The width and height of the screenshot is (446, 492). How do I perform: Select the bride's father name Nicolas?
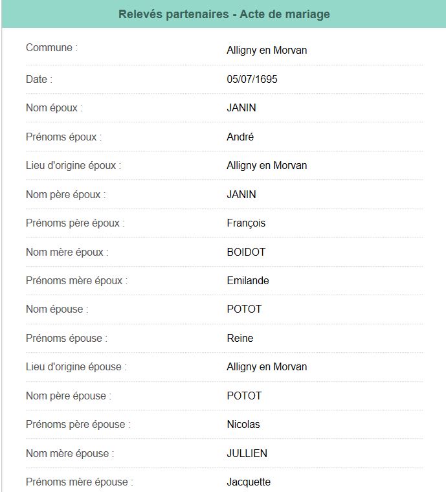pyautogui.click(x=243, y=425)
